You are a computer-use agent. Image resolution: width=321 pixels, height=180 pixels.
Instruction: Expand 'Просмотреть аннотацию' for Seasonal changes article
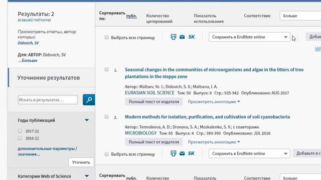point(214,101)
